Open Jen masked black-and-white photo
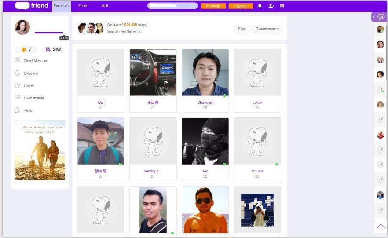The height and width of the screenshot is (238, 388). click(x=205, y=141)
